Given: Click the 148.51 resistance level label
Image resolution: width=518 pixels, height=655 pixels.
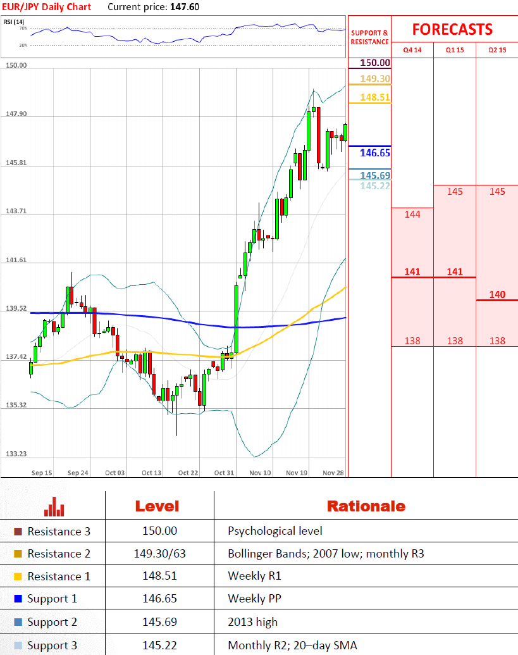Looking at the screenshot, I should [x=375, y=97].
